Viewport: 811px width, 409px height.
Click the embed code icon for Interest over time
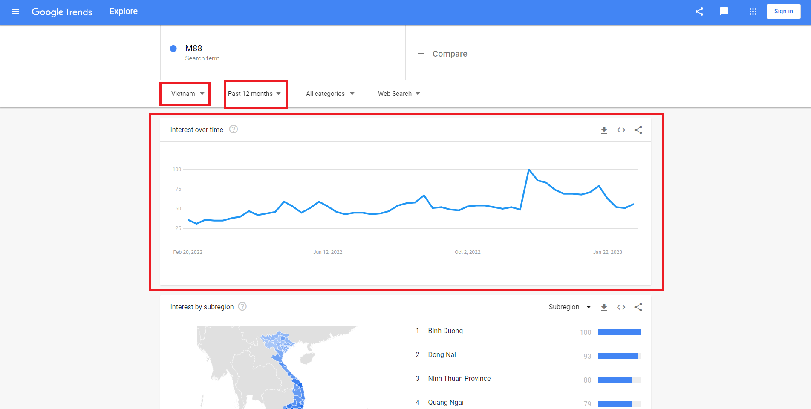point(621,130)
